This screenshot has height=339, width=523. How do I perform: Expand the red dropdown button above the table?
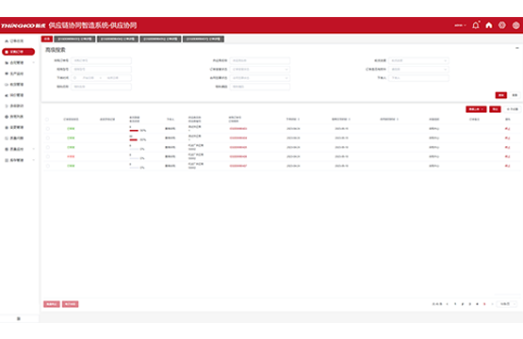tap(476, 109)
